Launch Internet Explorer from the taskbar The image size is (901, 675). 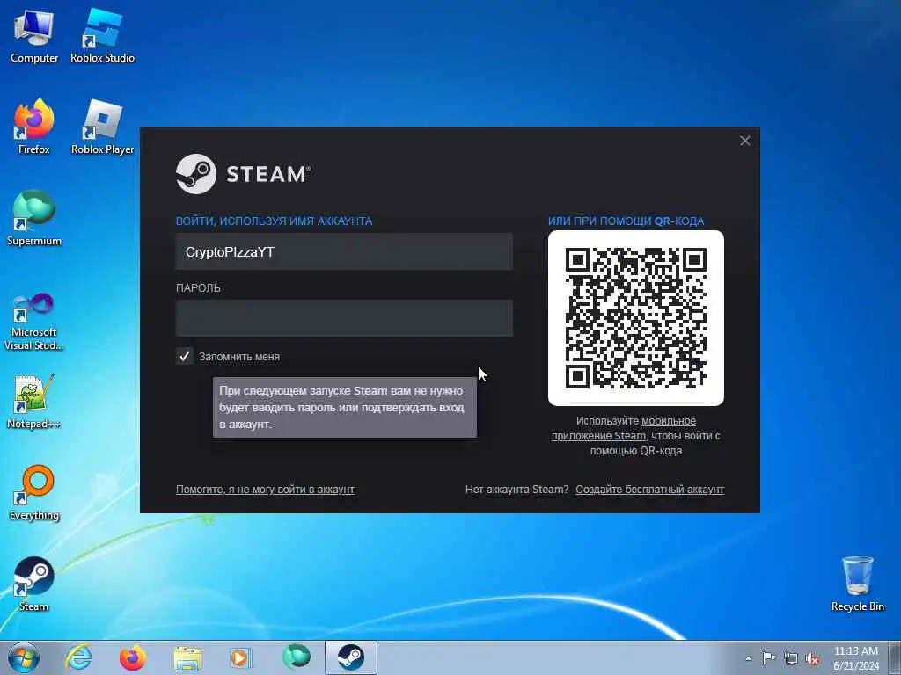(x=78, y=657)
